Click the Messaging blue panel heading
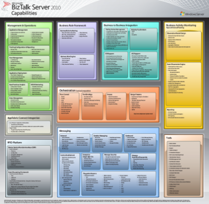 point(65,131)
